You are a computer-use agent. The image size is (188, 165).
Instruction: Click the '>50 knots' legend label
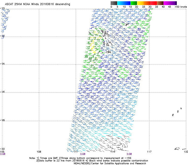[x=181, y=7]
